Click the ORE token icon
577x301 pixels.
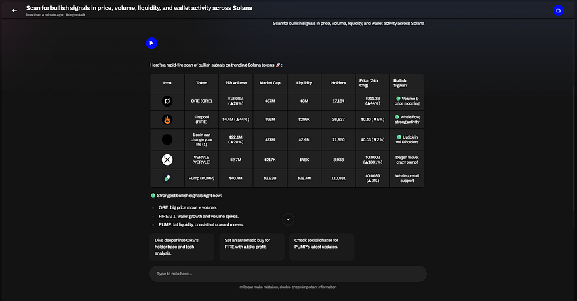click(167, 101)
